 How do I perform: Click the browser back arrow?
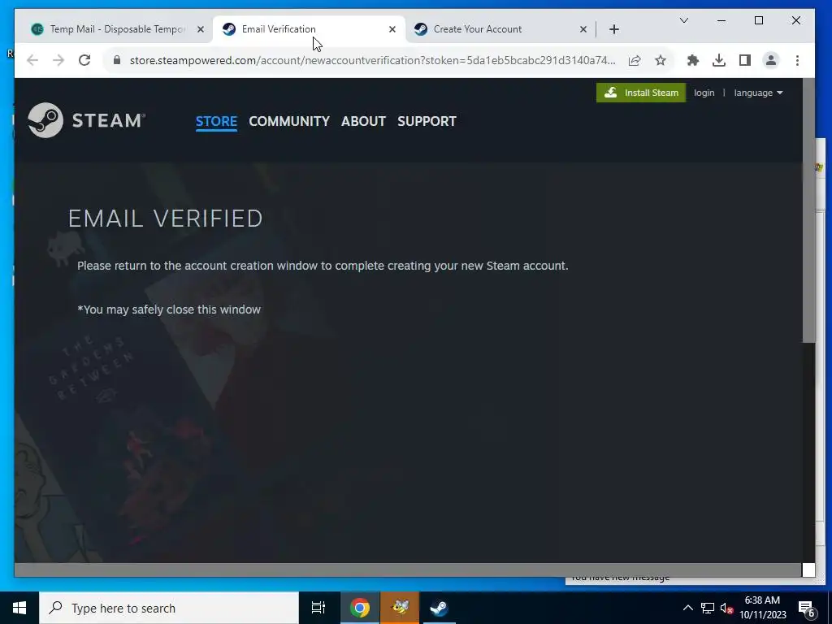pyautogui.click(x=32, y=60)
